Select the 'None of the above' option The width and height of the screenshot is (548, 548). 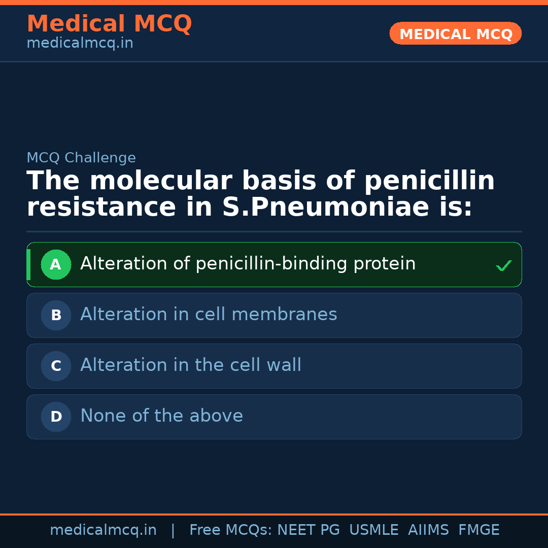pos(161,416)
